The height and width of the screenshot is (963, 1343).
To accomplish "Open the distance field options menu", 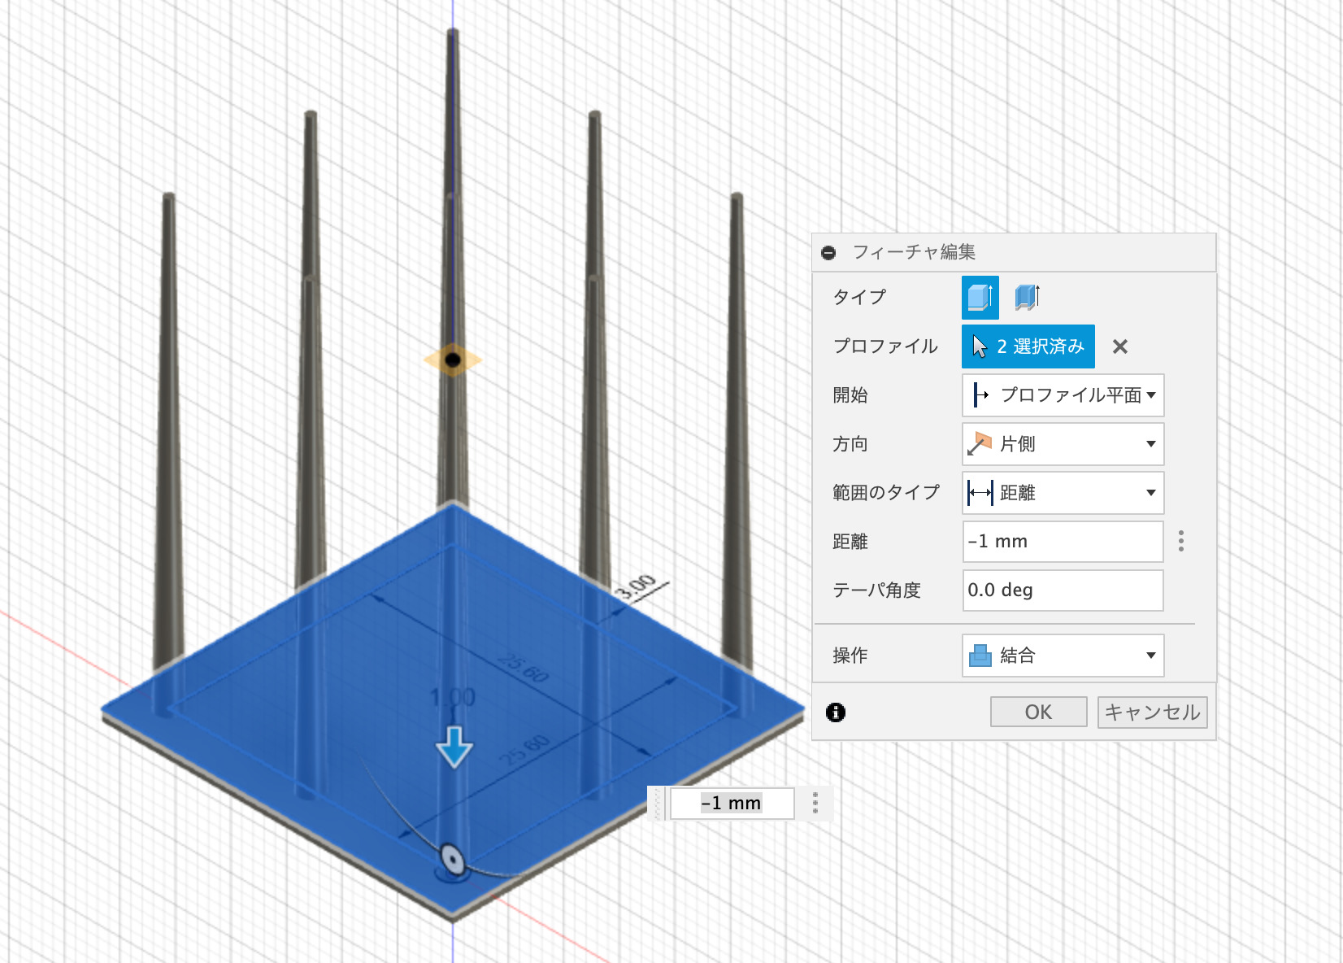I will 1181,541.
